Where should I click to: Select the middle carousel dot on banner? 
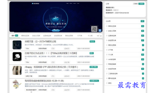click(56, 30)
